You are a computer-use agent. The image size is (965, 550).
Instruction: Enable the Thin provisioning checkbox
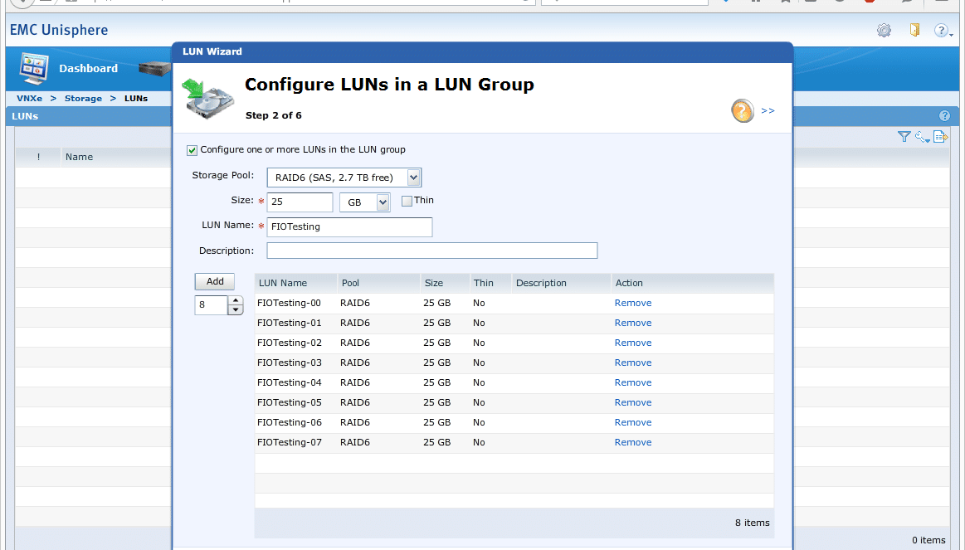click(407, 202)
